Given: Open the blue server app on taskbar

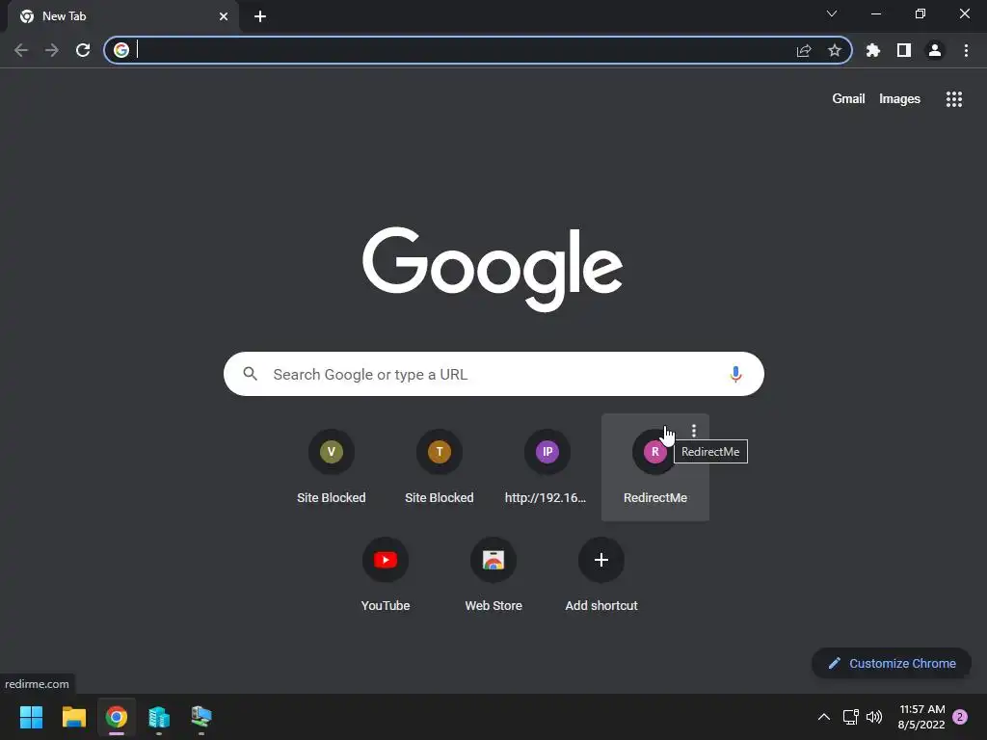Looking at the screenshot, I should coord(159,717).
